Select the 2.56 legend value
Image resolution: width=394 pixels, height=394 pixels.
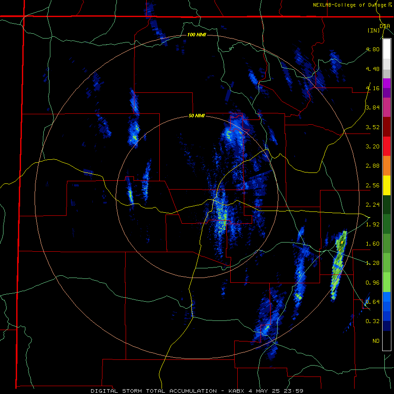pyautogui.click(x=373, y=186)
